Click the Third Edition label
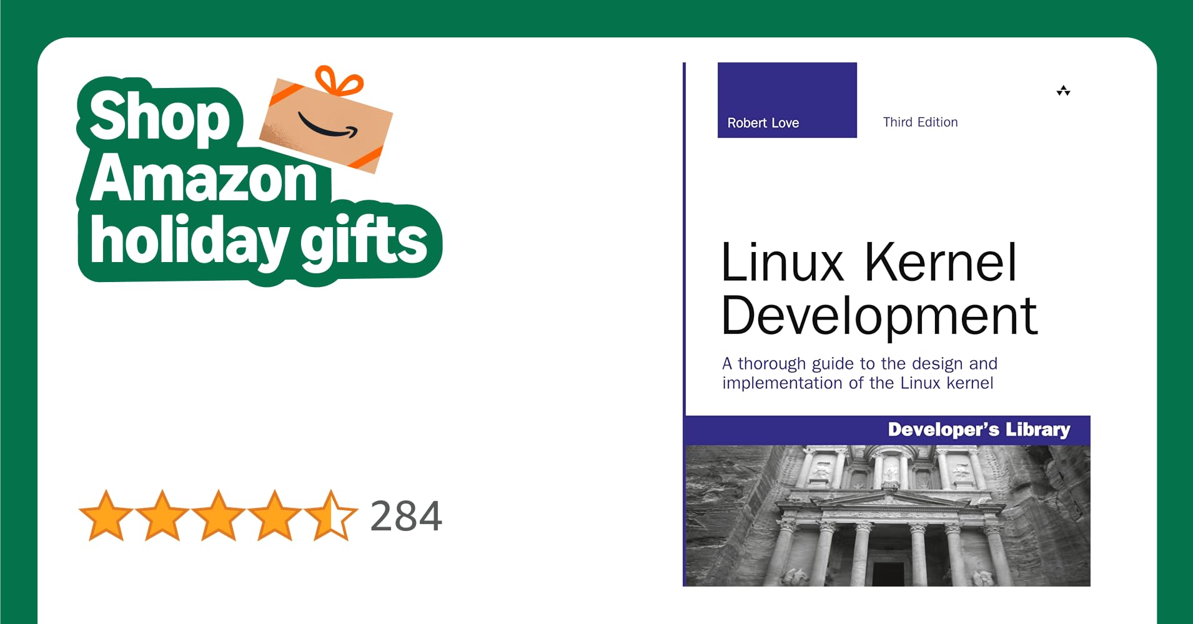The image size is (1193, 624). [x=920, y=122]
